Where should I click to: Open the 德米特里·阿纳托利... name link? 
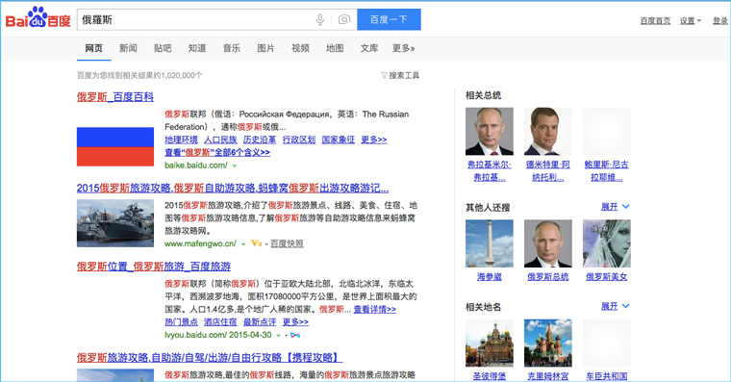548,171
